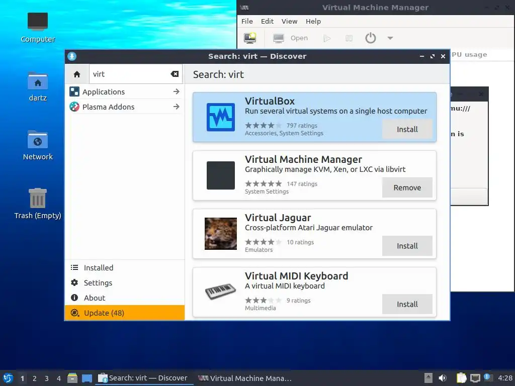Open Help menu in Virtual Machine Manager

click(313, 21)
